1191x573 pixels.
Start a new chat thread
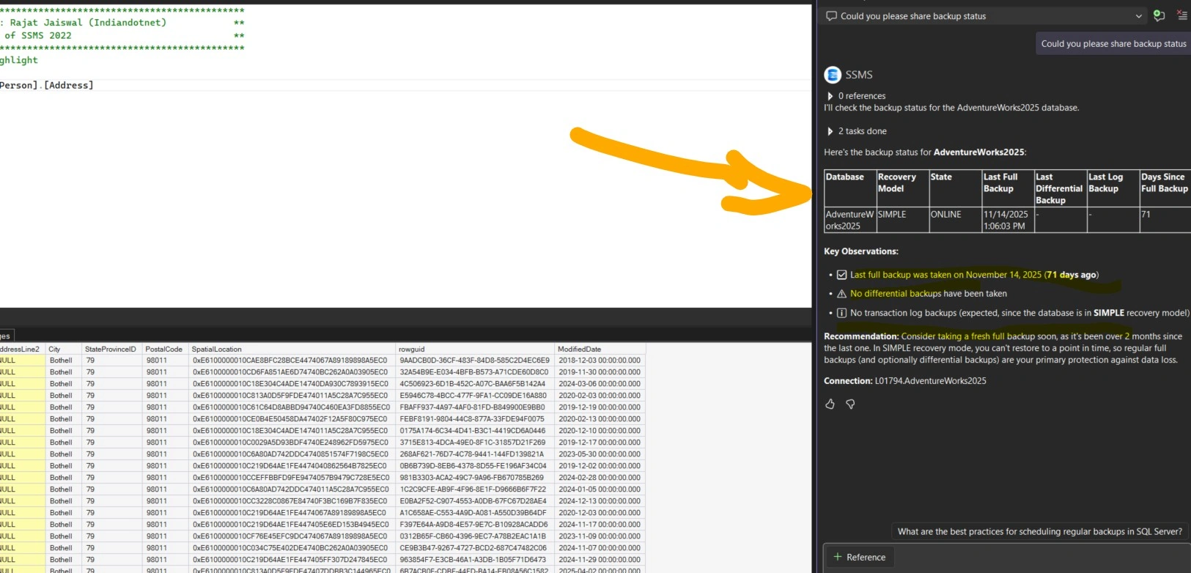pos(1159,15)
